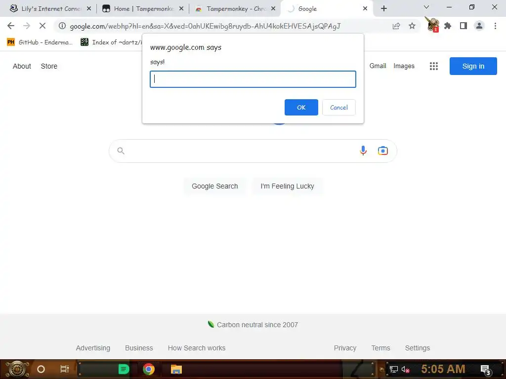
Task: Open the GitHub - Enderma bookmark
Action: coord(40,42)
